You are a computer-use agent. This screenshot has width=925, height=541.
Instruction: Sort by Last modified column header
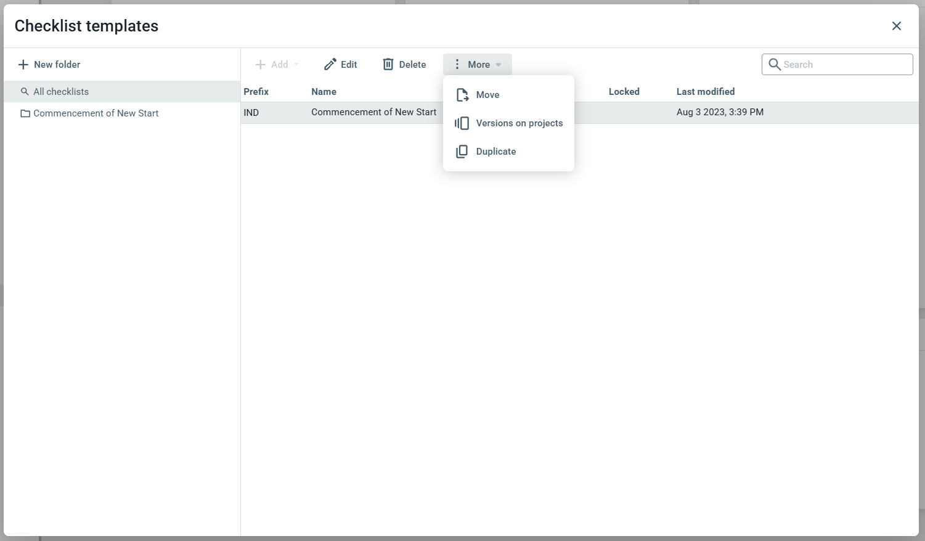coord(705,92)
